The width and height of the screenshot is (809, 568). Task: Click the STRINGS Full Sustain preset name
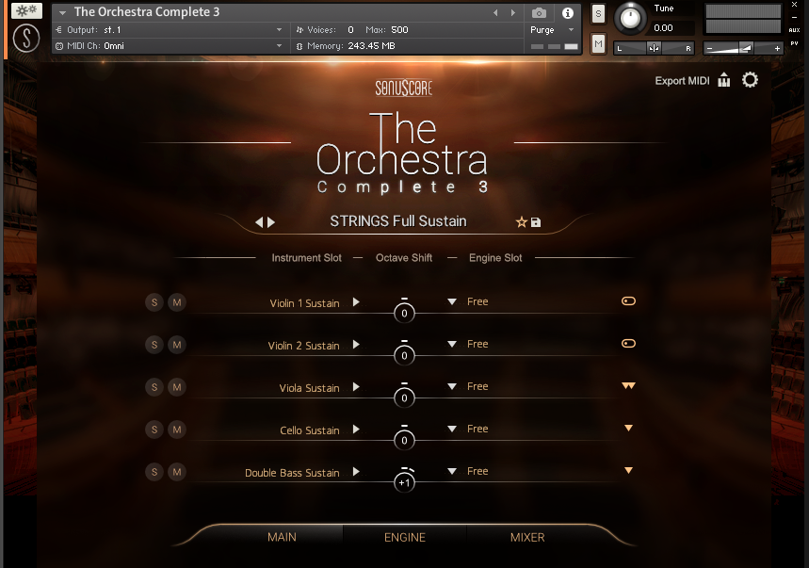click(398, 221)
